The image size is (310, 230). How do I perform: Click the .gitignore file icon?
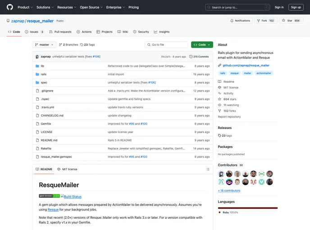tap(37, 91)
